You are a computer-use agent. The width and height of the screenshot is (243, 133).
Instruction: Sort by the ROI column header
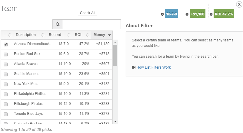[78, 35]
